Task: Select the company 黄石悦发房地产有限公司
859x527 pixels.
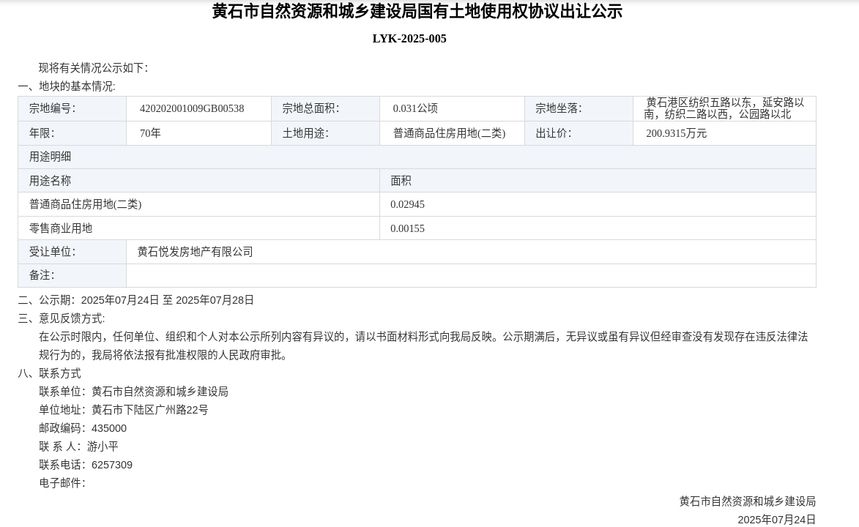Action: pos(195,252)
